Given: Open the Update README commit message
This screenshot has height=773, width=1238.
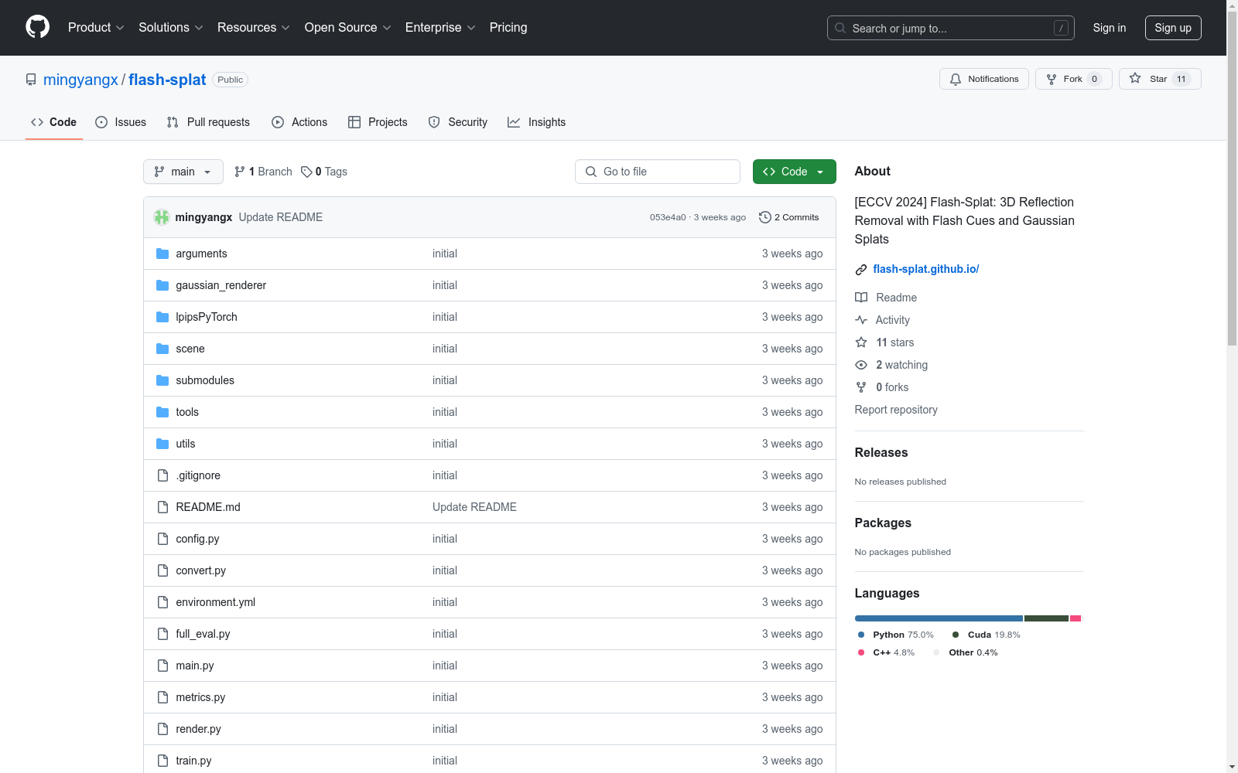Looking at the screenshot, I should click(280, 217).
